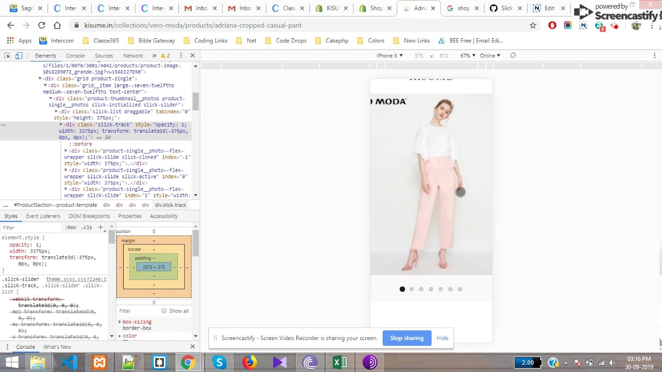
Task: Open the Sources tab
Action: click(x=103, y=55)
